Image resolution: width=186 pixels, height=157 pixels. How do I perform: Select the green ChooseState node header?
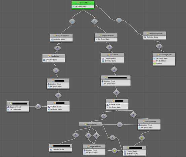pyautogui.click(x=83, y=3)
